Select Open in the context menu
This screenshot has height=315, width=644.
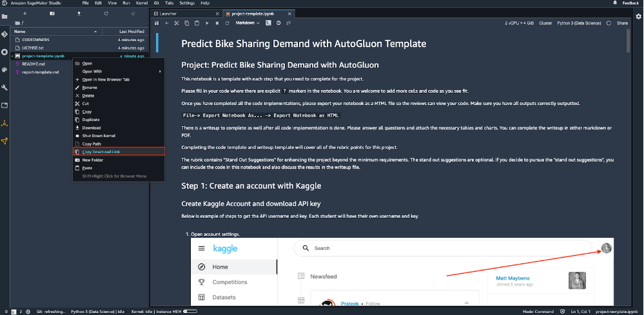pos(119,64)
